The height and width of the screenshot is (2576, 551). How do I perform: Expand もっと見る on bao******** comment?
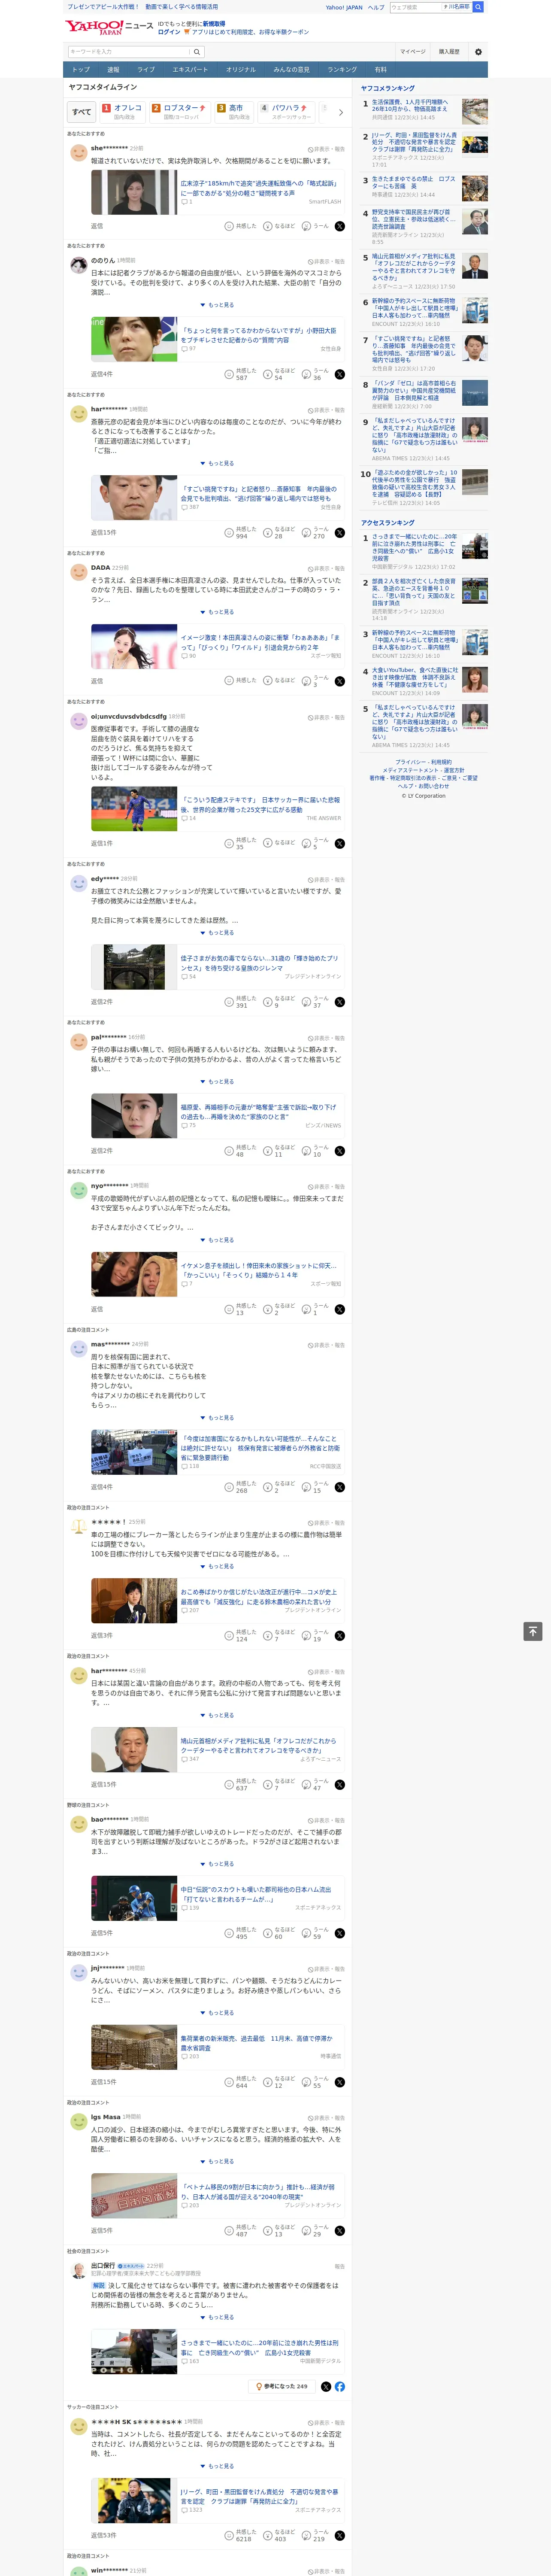[218, 1864]
